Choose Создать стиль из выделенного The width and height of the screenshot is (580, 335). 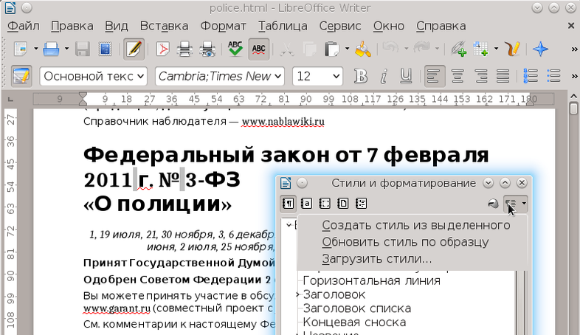click(x=412, y=225)
